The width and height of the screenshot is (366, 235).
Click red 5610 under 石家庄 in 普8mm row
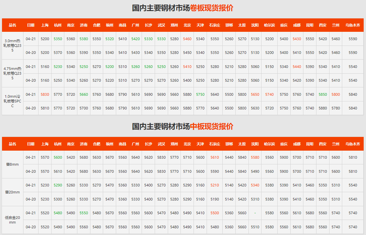click(215, 157)
